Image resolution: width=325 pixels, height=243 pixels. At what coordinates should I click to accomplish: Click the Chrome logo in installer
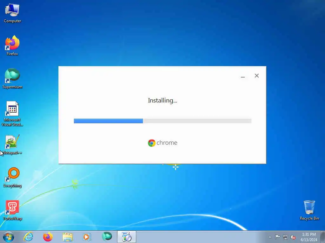pos(151,143)
